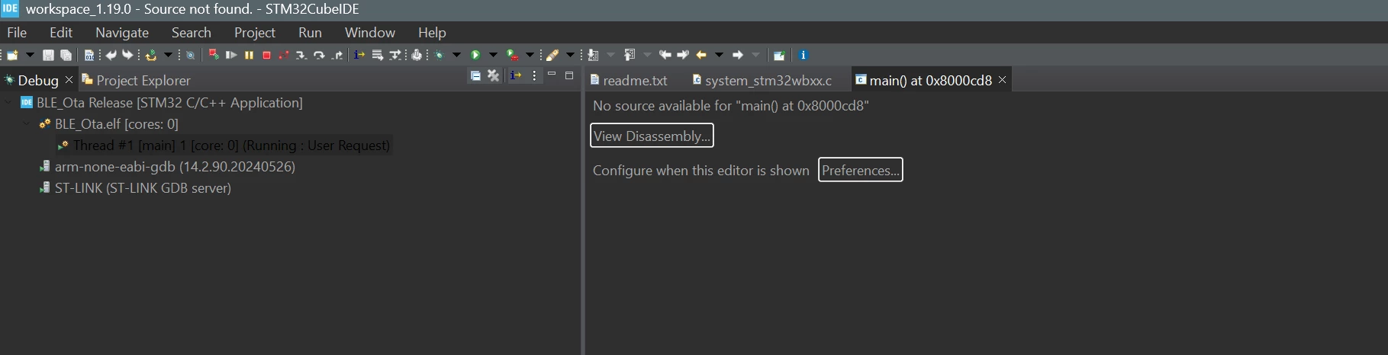1388x355 pixels.
Task: Open the Search menu
Action: [192, 33]
